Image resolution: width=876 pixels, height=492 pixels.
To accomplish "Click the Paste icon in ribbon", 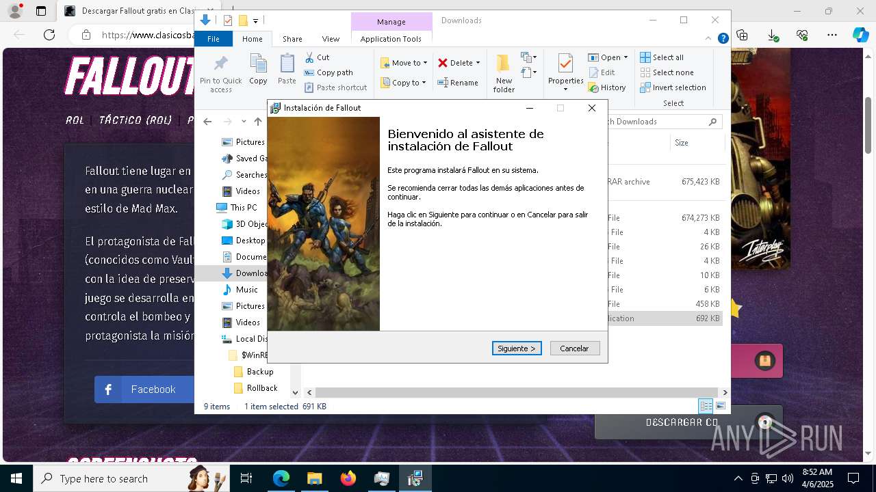I will pyautogui.click(x=287, y=70).
